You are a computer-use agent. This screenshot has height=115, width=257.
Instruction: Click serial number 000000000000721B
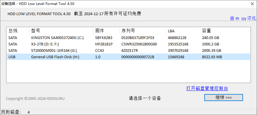coord(138,57)
